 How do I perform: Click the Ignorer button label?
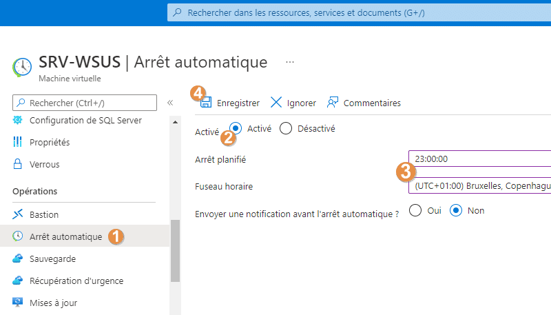click(x=301, y=103)
